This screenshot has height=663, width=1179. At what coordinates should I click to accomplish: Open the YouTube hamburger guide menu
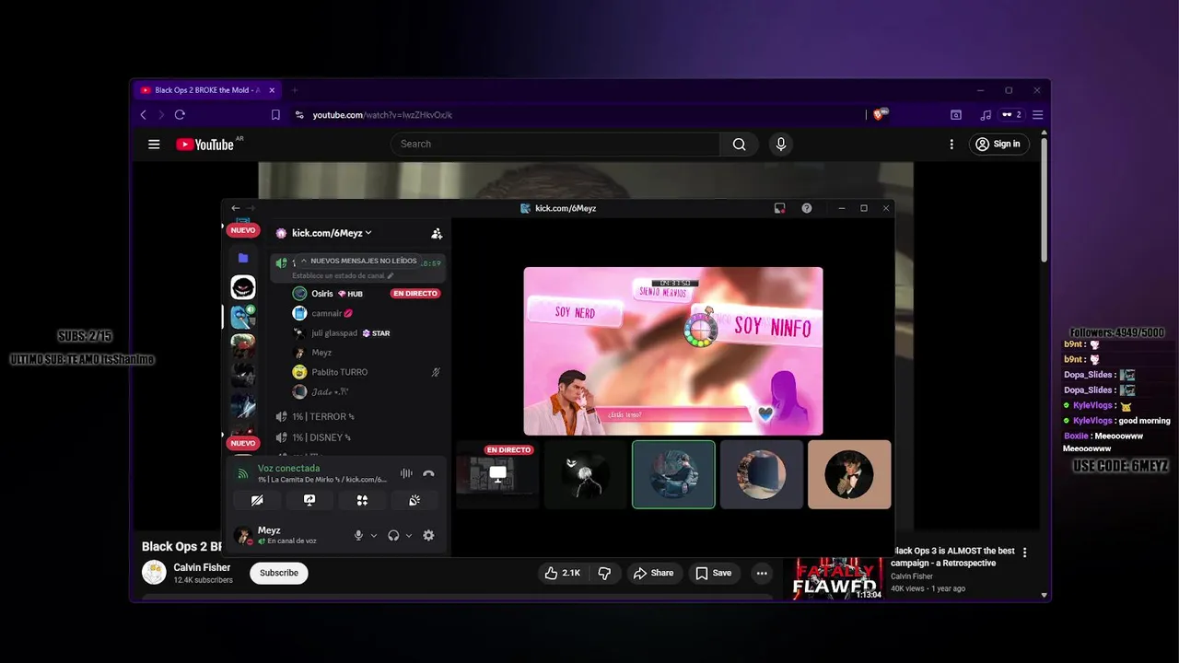pos(154,145)
